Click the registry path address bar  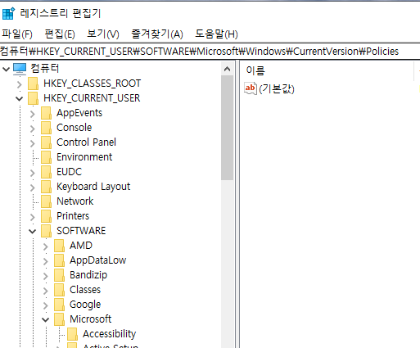(x=210, y=52)
